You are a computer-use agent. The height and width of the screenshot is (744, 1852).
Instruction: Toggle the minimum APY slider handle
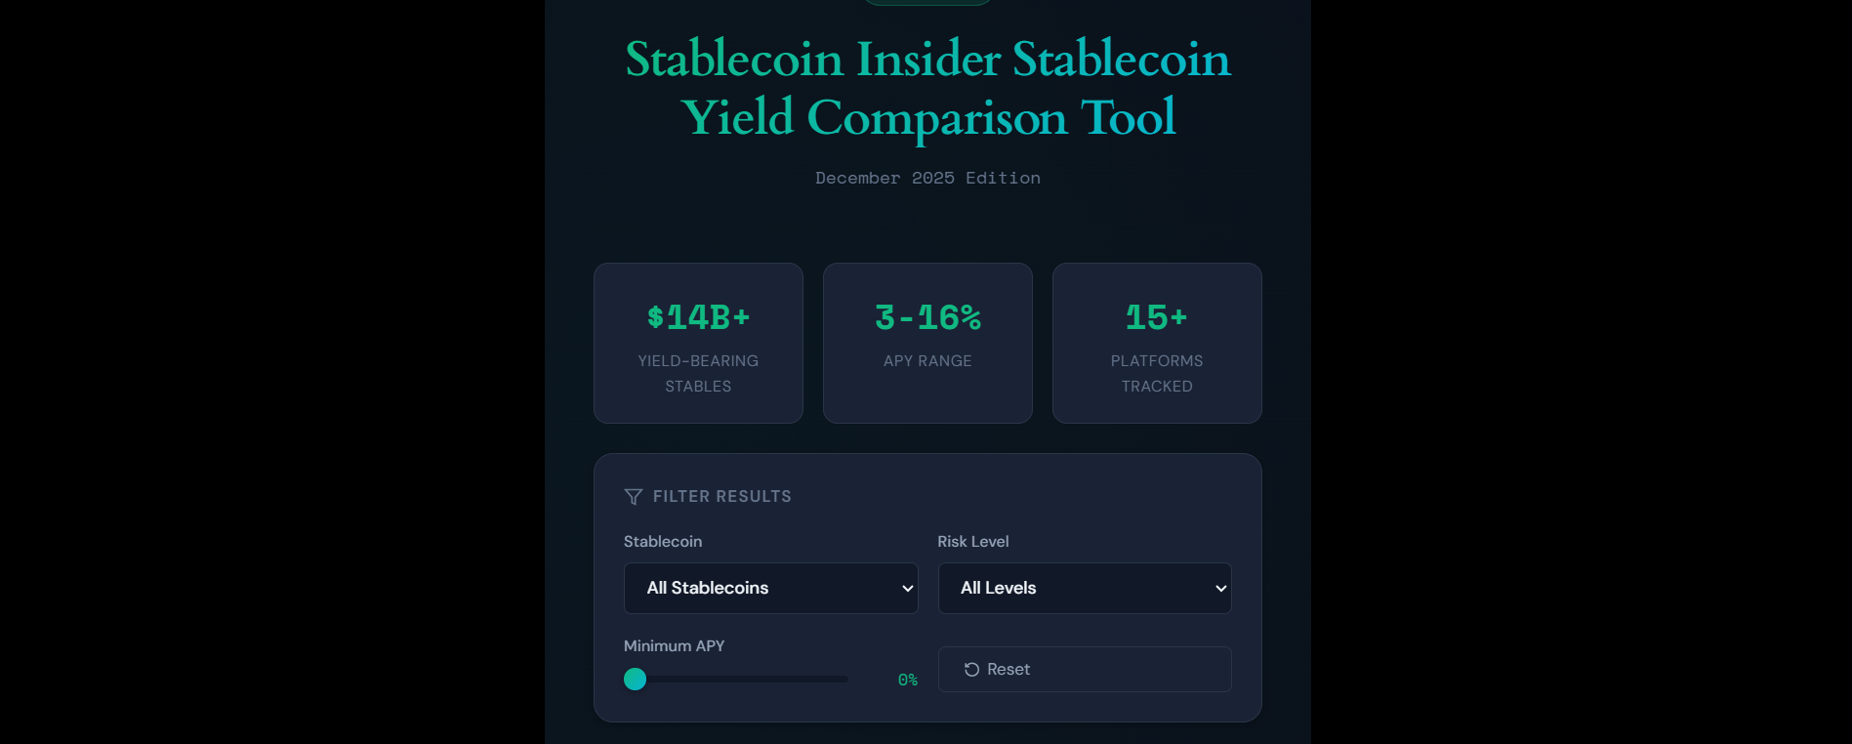(x=635, y=679)
